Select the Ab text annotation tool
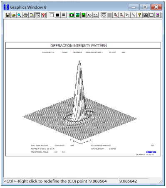The width and height of the screenshot is (166, 188). point(89,15)
